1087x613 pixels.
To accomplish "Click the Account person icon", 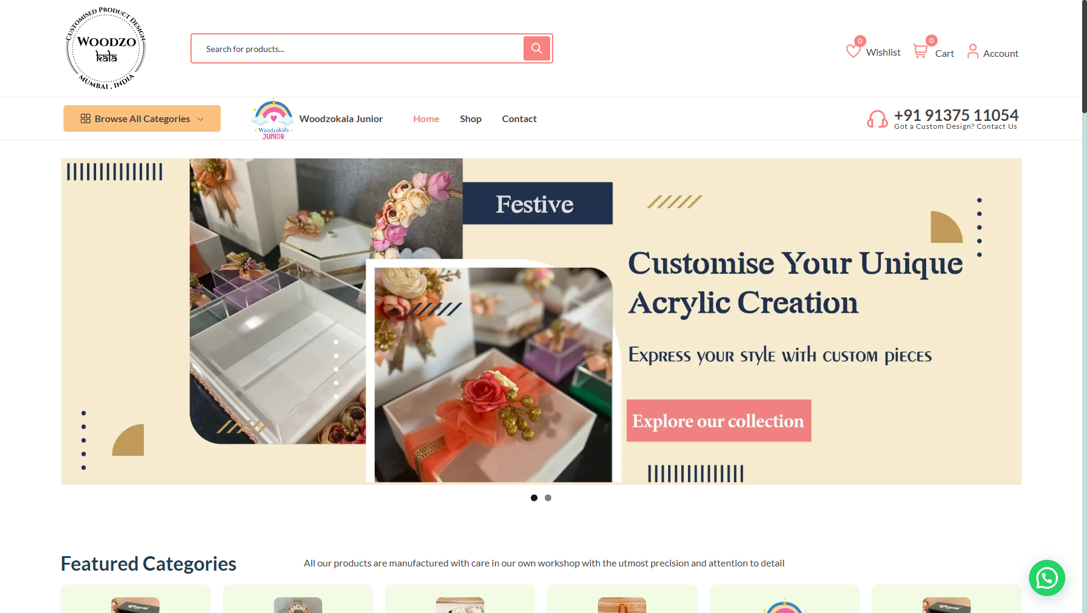I will pos(973,51).
